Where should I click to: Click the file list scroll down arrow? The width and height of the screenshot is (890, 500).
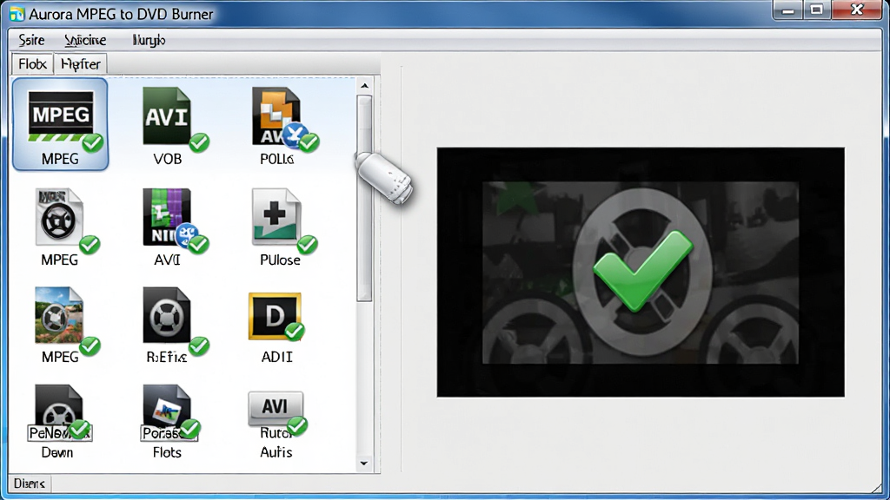point(364,464)
